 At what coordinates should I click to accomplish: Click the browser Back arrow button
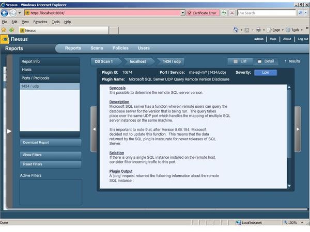tap(5, 13)
